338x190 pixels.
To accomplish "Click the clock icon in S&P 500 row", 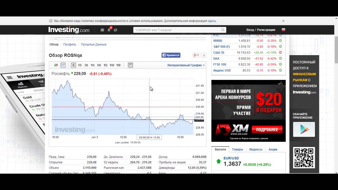I will point(280,47).
